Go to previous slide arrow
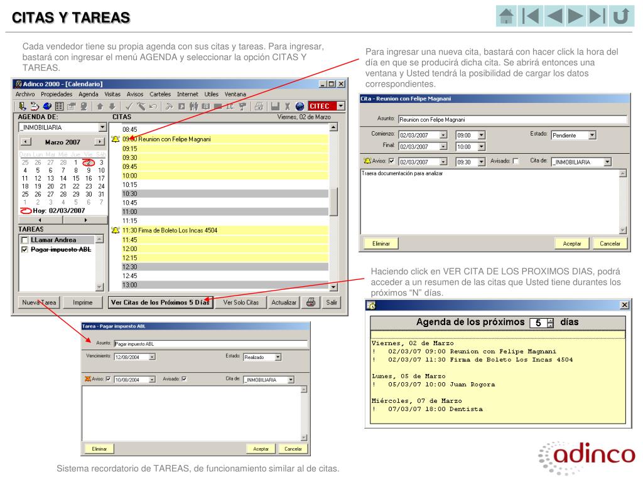643x482 pixels. pyautogui.click(x=554, y=16)
